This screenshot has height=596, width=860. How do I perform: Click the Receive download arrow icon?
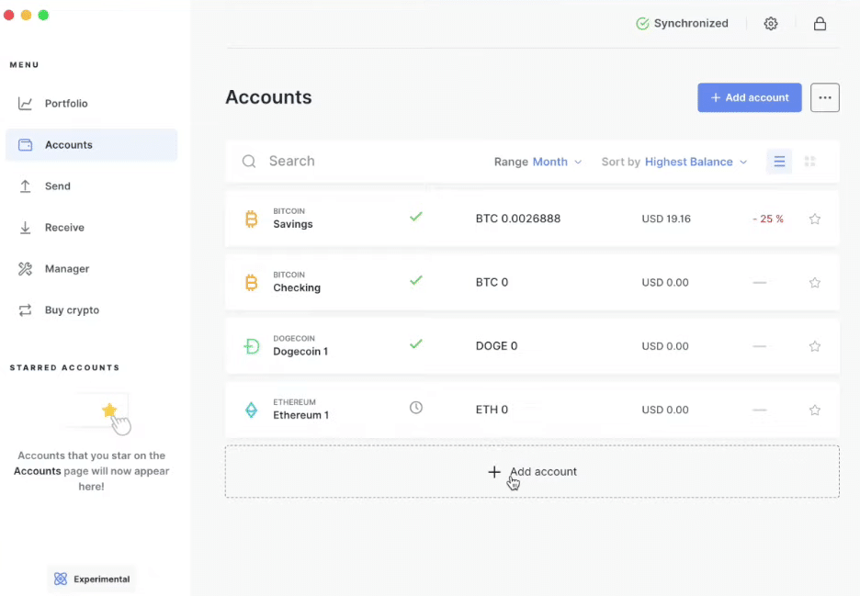tap(25, 228)
